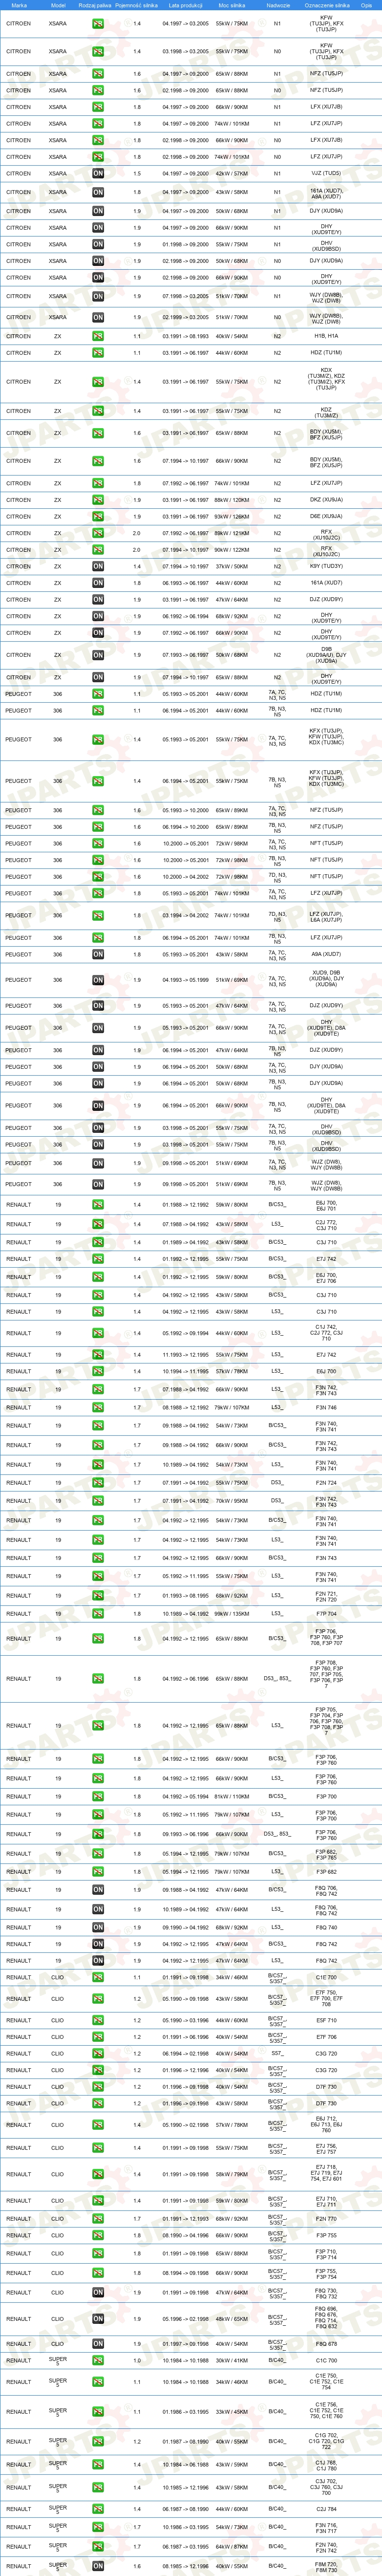Image resolution: width=382 pixels, height=2576 pixels.
Task: Select the engine code cell F8Q 678
Action: 326,2344
